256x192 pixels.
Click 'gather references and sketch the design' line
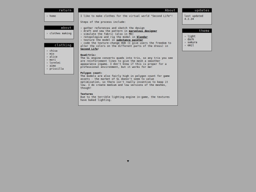(x=114, y=28)
